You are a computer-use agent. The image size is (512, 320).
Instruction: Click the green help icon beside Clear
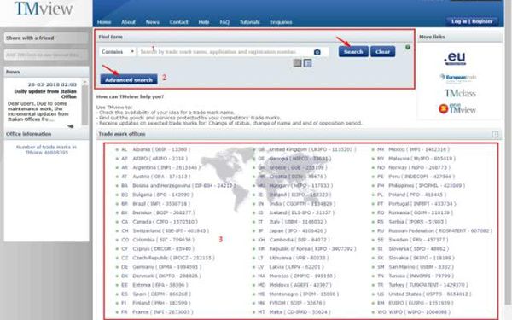408,47
